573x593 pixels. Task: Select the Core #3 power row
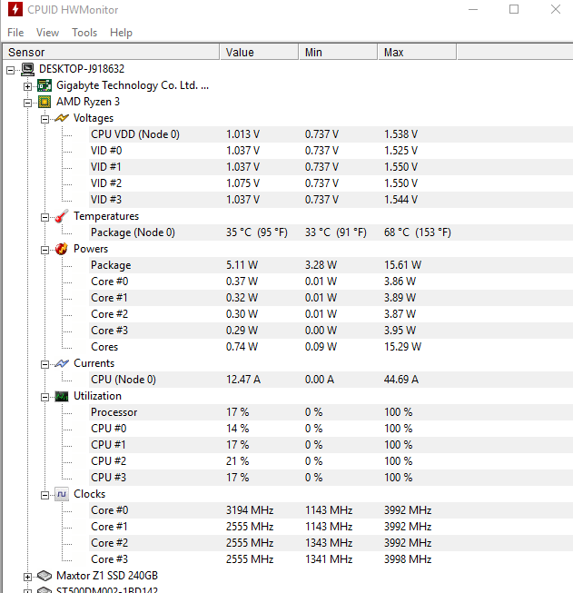click(331, 331)
